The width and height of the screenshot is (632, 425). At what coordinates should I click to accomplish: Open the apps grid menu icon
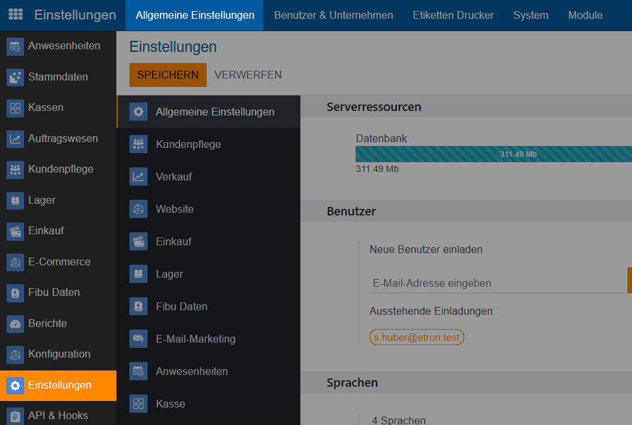coord(16,15)
